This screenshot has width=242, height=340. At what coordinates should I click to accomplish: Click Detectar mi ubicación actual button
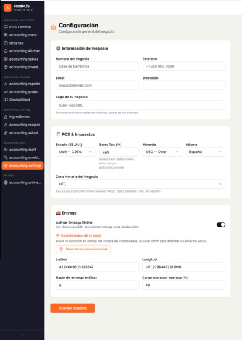(83, 249)
